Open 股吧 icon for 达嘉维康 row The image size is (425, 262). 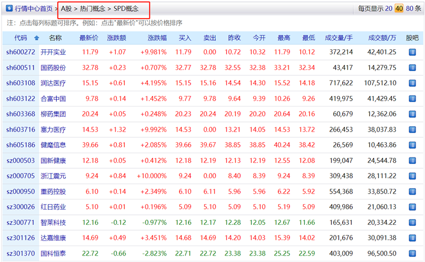point(412,238)
